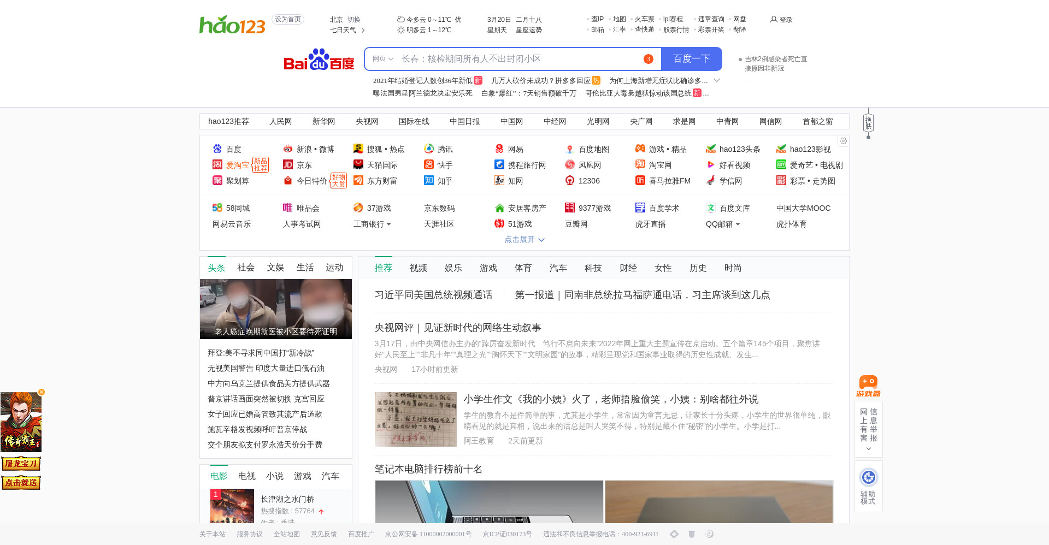The width and height of the screenshot is (1049, 545).
Task: Expand more sites with 点击展开
Action: (x=524, y=239)
